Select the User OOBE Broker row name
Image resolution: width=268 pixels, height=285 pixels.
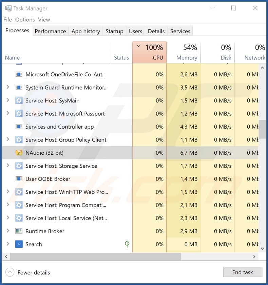[48, 179]
